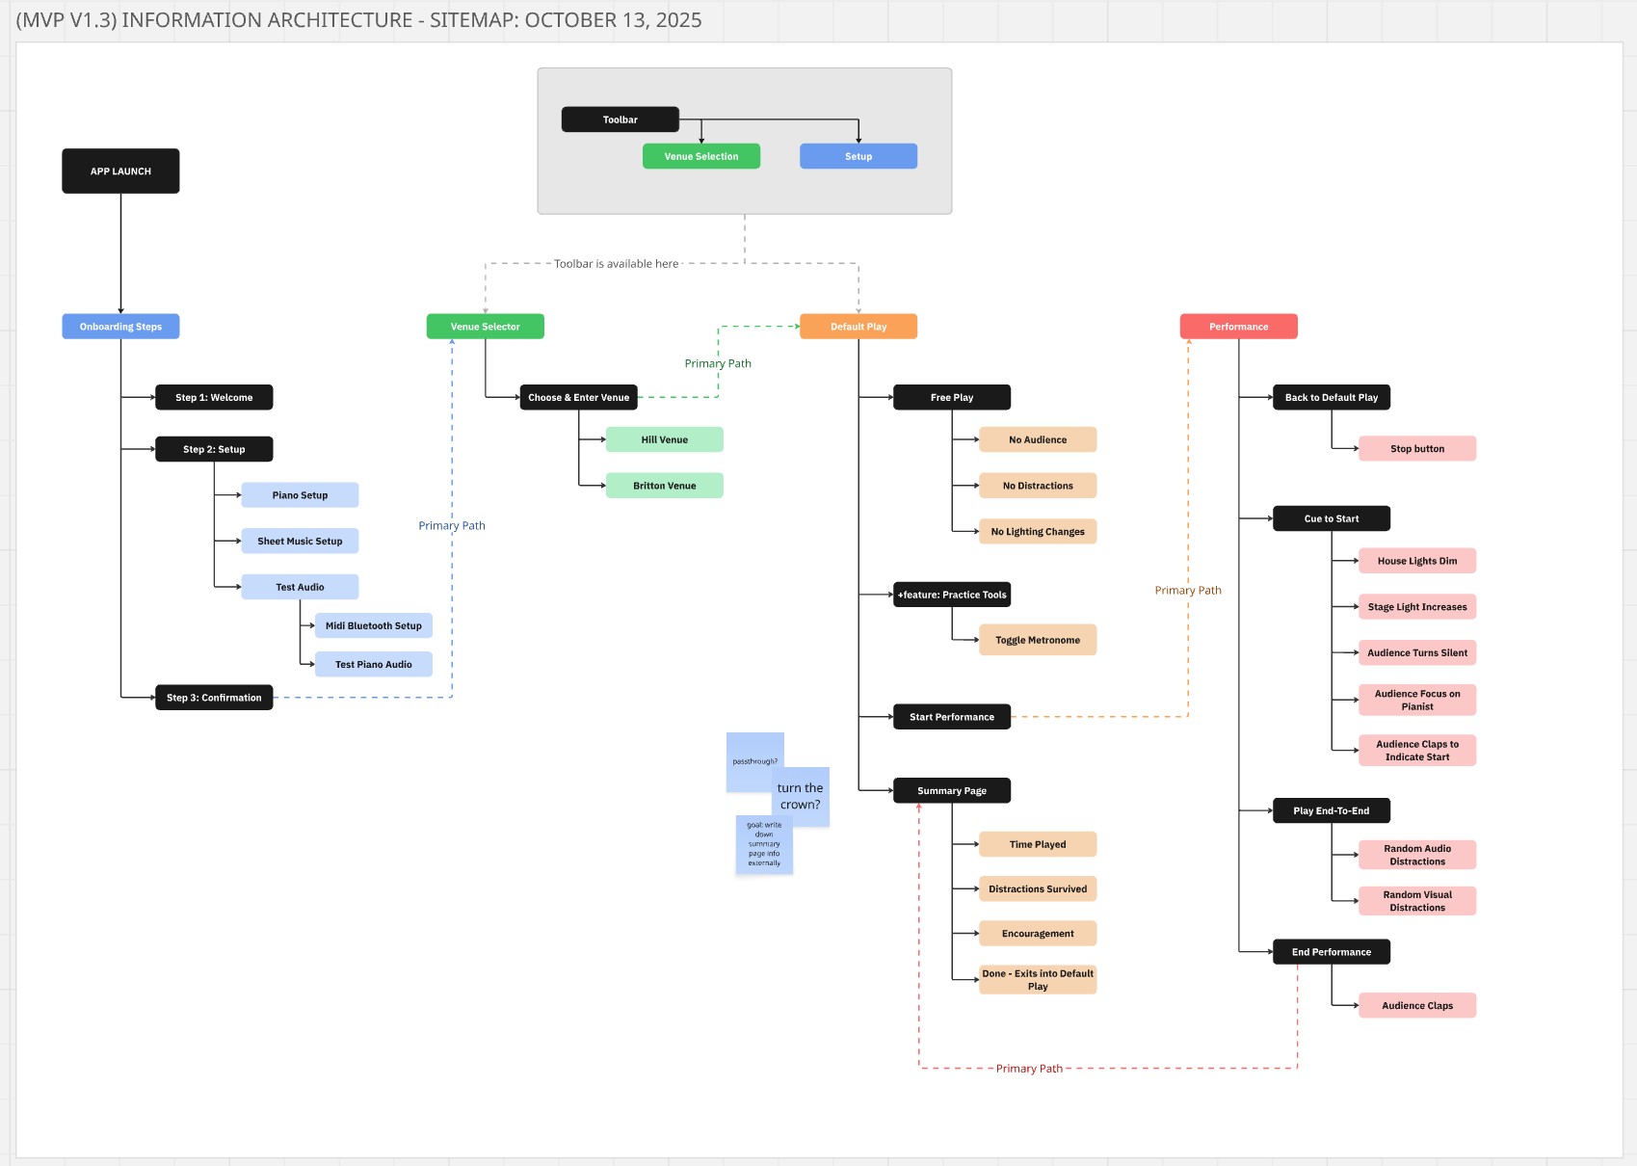Click Done - Exits into Default Play box
The image size is (1637, 1166).
click(x=1038, y=979)
